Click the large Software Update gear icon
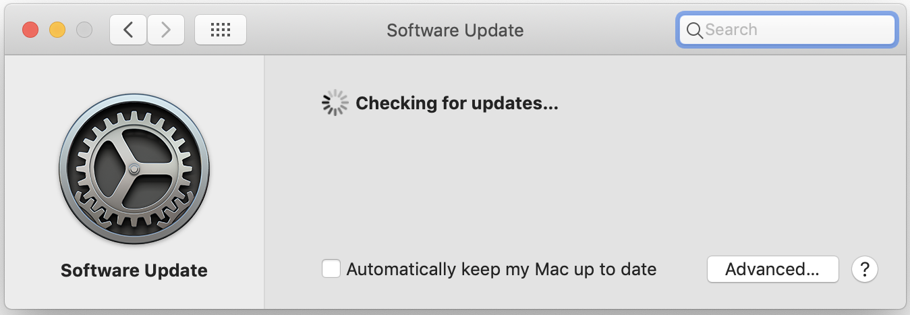 [134, 169]
